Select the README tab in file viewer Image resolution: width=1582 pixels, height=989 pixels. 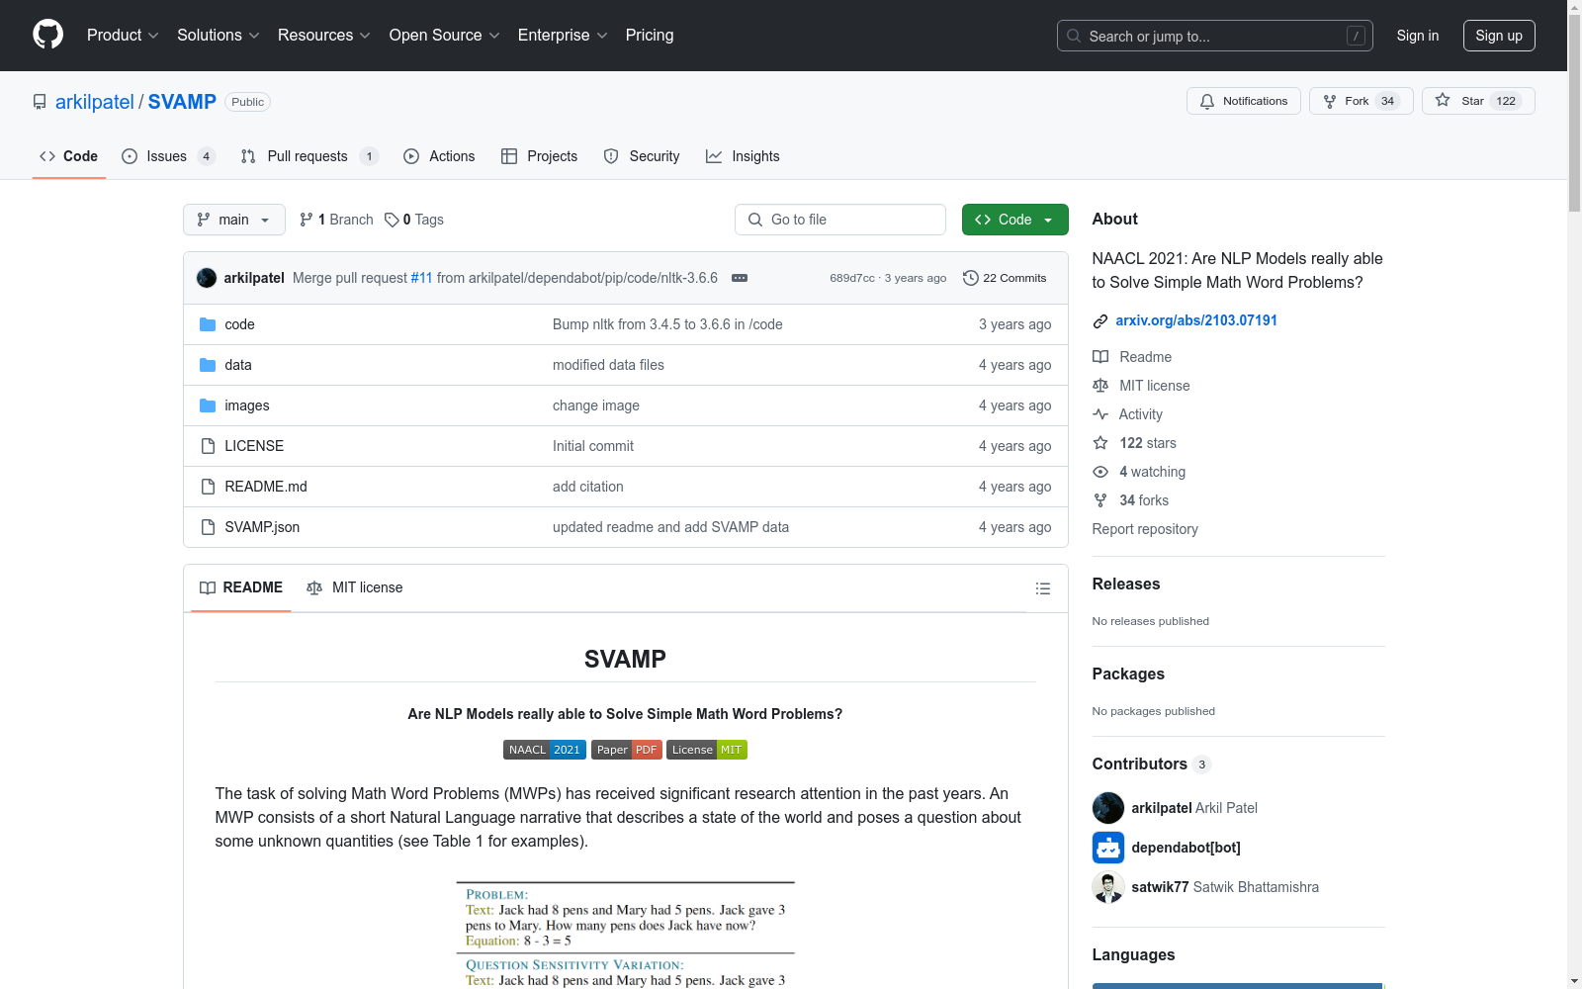(x=241, y=587)
